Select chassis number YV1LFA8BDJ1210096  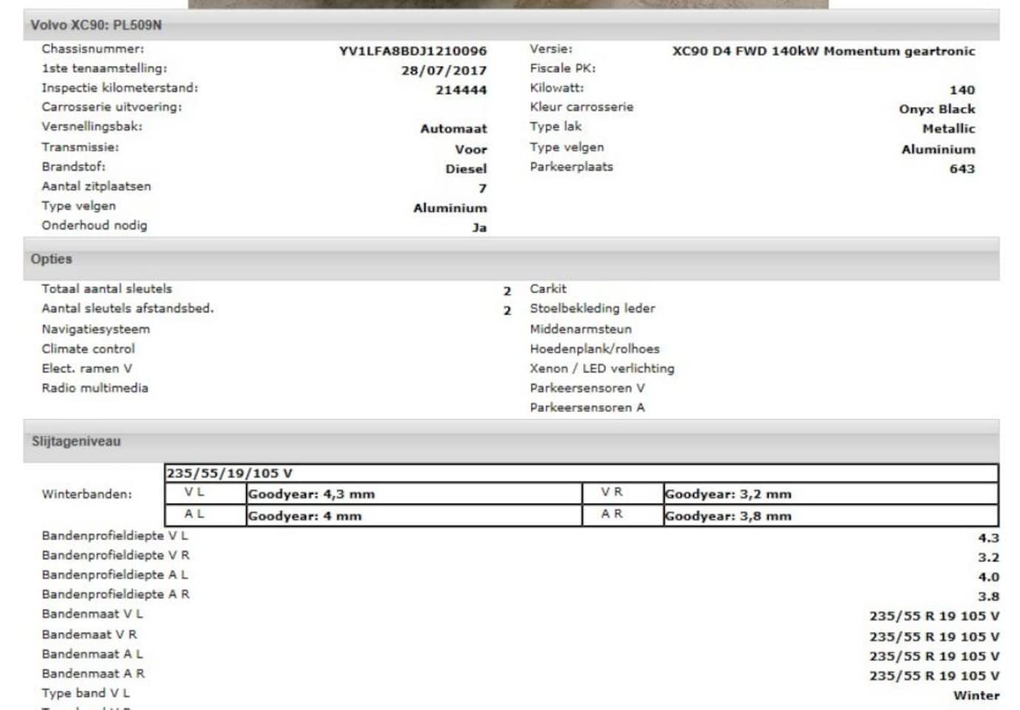click(412, 51)
